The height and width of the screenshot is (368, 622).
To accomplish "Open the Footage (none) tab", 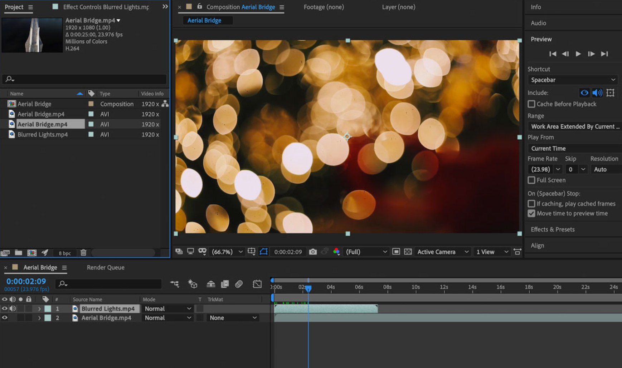I will click(324, 7).
